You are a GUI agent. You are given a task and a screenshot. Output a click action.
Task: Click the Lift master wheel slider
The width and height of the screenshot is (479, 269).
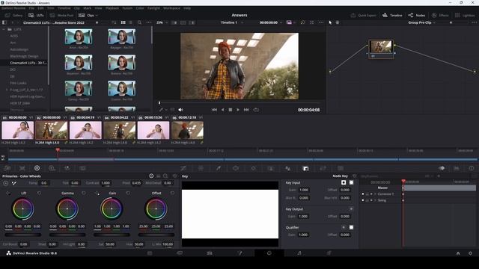tap(23, 235)
